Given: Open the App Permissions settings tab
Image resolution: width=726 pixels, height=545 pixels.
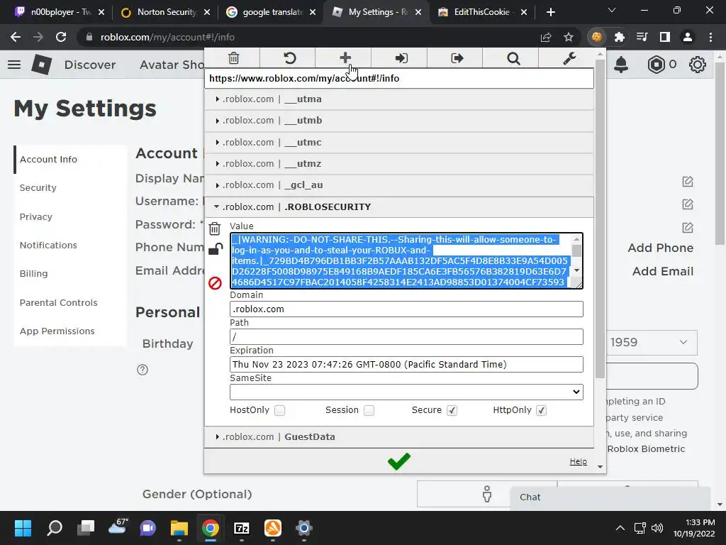Looking at the screenshot, I should click(x=57, y=331).
